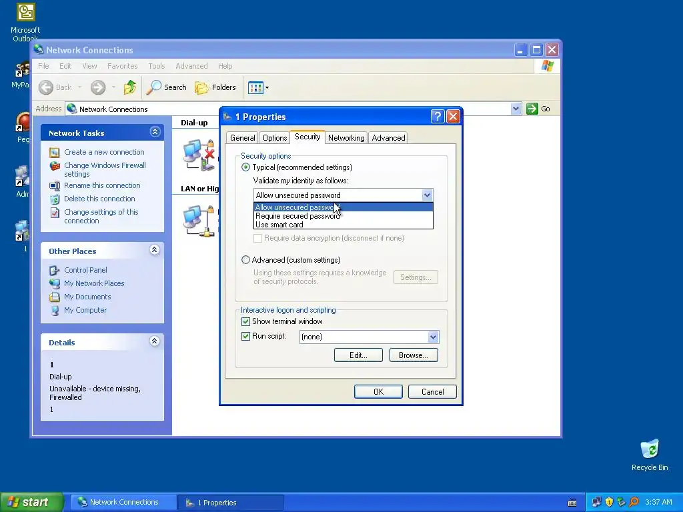Toggle the Run script checkbox
The image size is (683, 512).
245,336
